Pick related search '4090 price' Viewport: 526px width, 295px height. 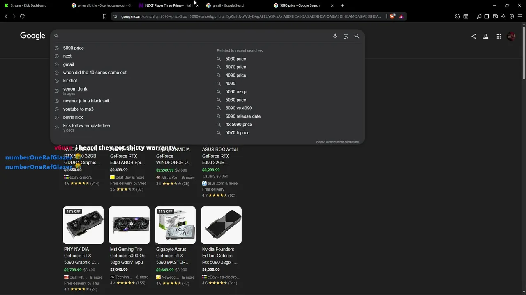coord(235,75)
